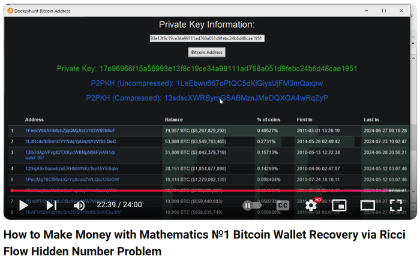Select the green Private Key hex string

point(228,69)
